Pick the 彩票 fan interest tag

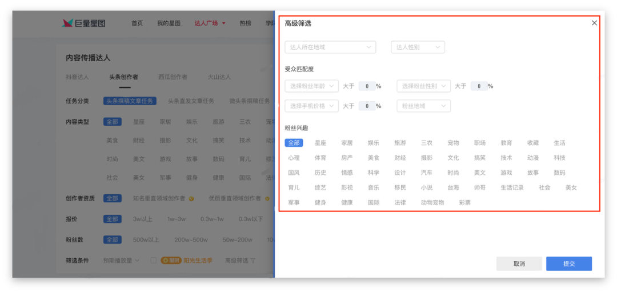pos(464,203)
